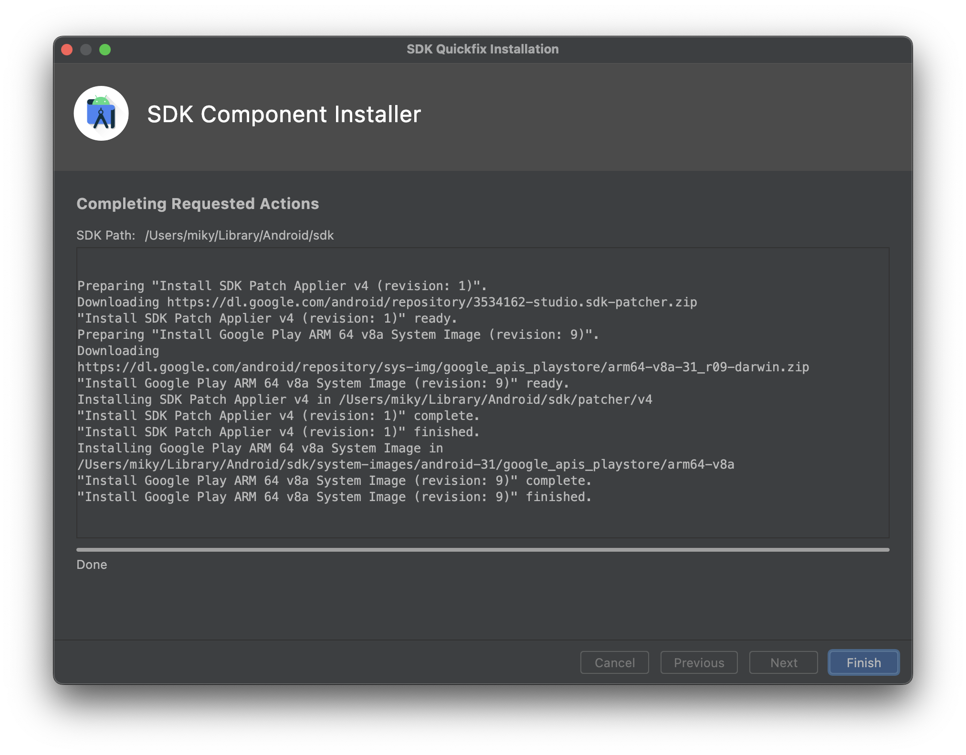
Task: Click the 'SDK Path:' label
Action: [x=106, y=235]
